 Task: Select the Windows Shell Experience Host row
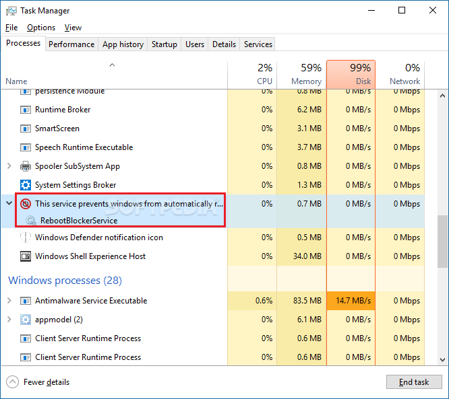pyautogui.click(x=213, y=256)
